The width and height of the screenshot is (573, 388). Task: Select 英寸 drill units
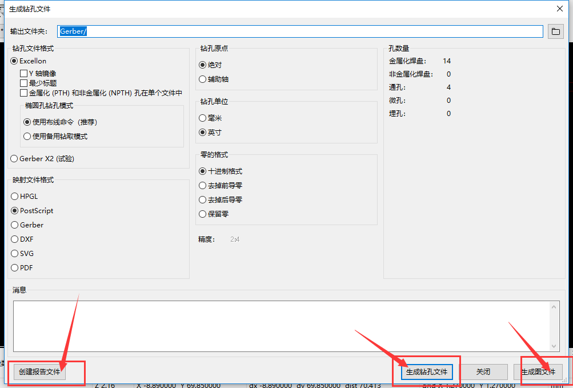coord(210,133)
